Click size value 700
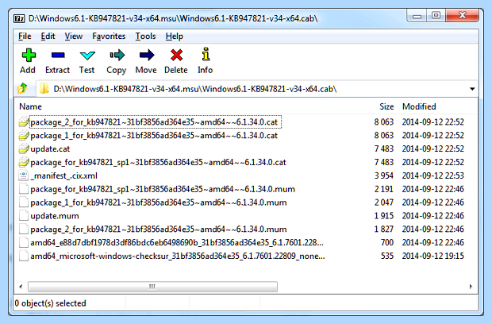492x324 pixels. tap(387, 243)
